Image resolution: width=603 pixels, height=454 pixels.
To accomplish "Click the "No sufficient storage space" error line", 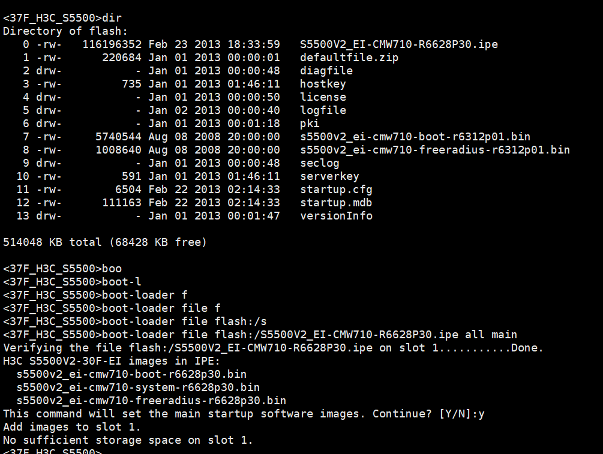I will click(x=128, y=440).
